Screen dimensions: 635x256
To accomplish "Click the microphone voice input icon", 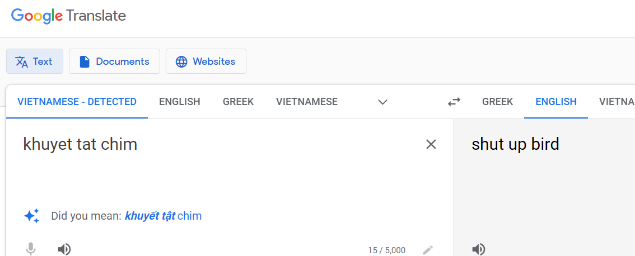I will click(x=31, y=249).
